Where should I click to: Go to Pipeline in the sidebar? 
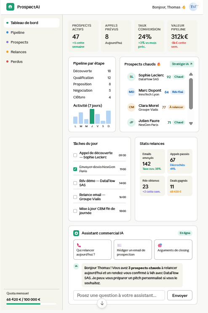tap(32, 33)
